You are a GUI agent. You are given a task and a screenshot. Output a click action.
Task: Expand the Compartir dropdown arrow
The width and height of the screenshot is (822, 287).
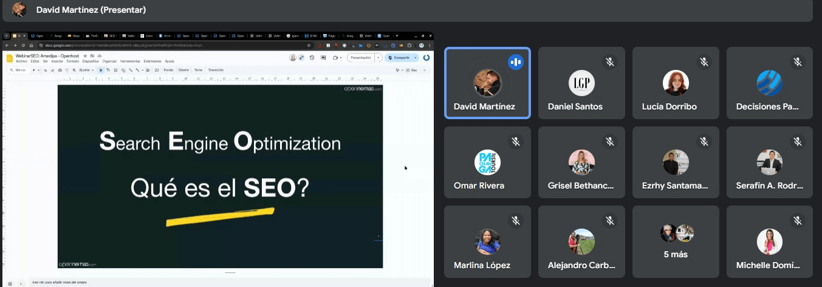pos(416,58)
